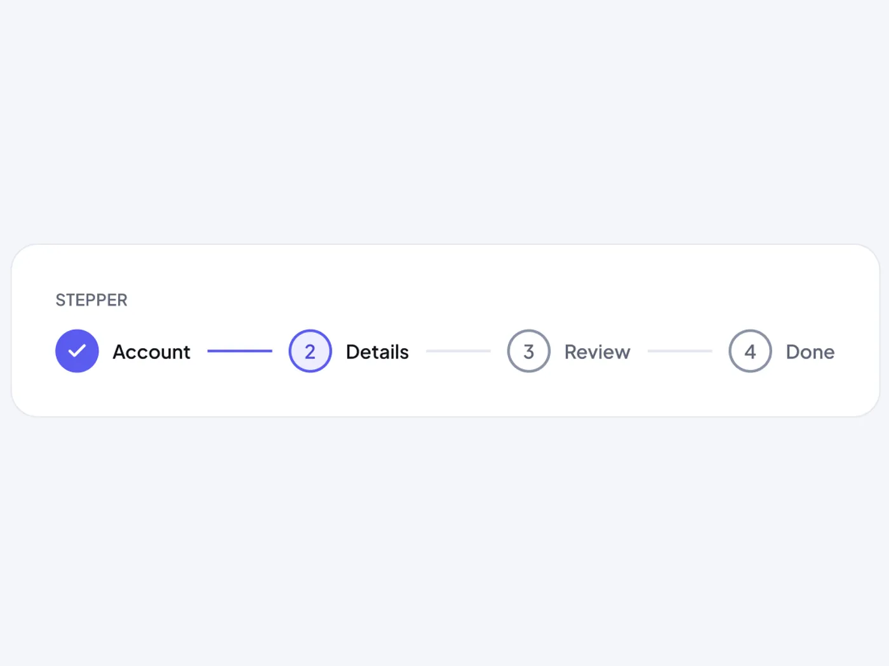This screenshot has height=666, width=889.
Task: Jump to the step 4 circle
Action: click(x=750, y=351)
